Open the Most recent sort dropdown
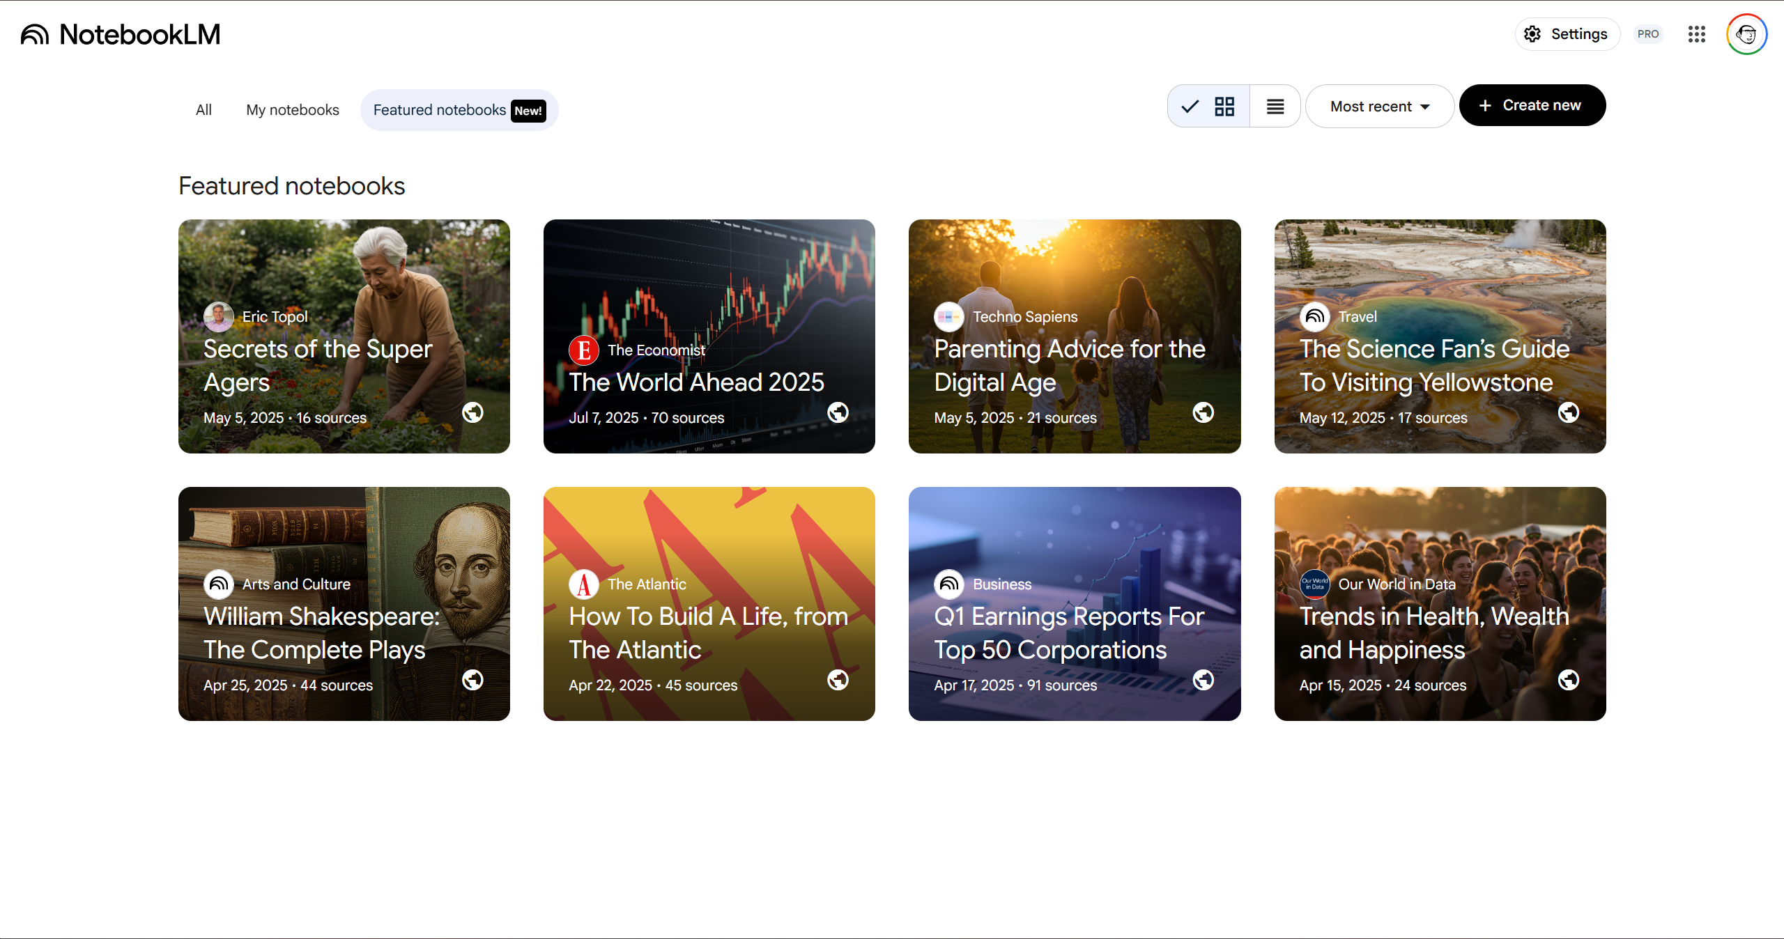The height and width of the screenshot is (939, 1784). pos(1379,106)
